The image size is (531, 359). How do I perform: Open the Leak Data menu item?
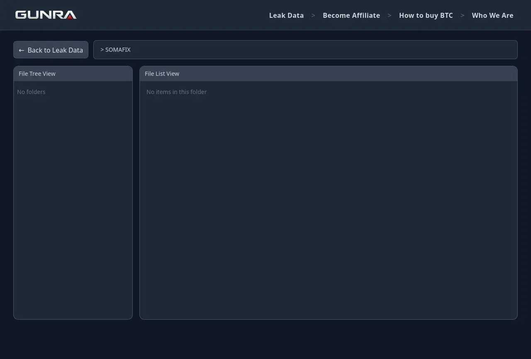tap(286, 15)
